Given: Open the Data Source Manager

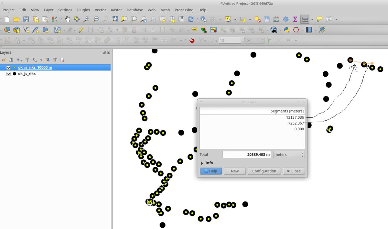Looking at the screenshot, I should (7, 30).
